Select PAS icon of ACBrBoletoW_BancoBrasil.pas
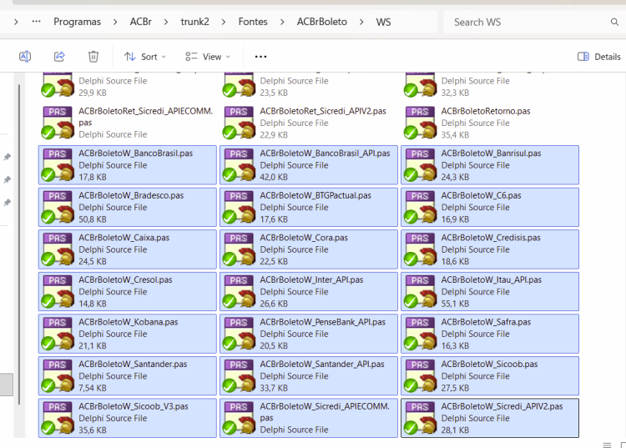Screen dimensions: 626x448 point(58,165)
